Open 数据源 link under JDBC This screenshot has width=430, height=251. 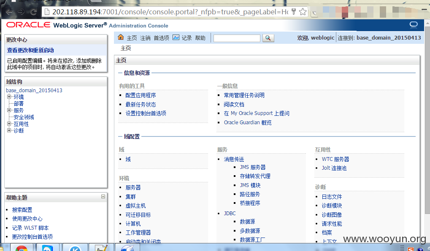click(247, 222)
